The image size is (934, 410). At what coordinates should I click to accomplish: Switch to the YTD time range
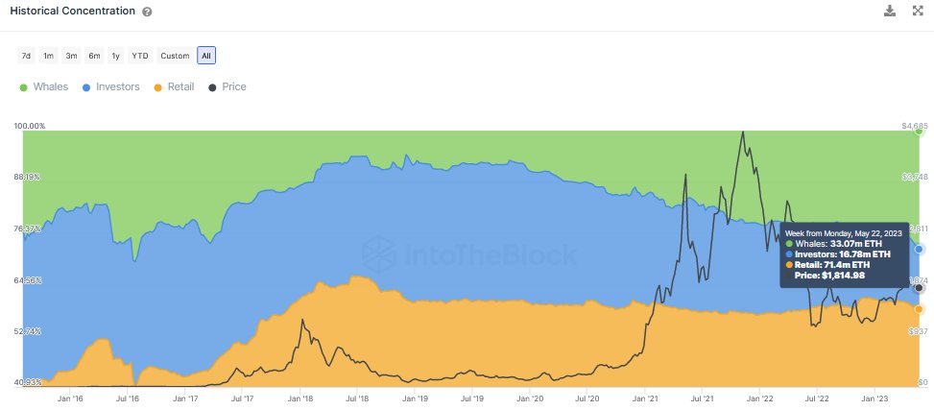tap(140, 56)
